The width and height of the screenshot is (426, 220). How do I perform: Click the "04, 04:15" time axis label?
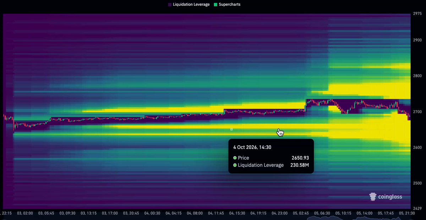point(173,213)
